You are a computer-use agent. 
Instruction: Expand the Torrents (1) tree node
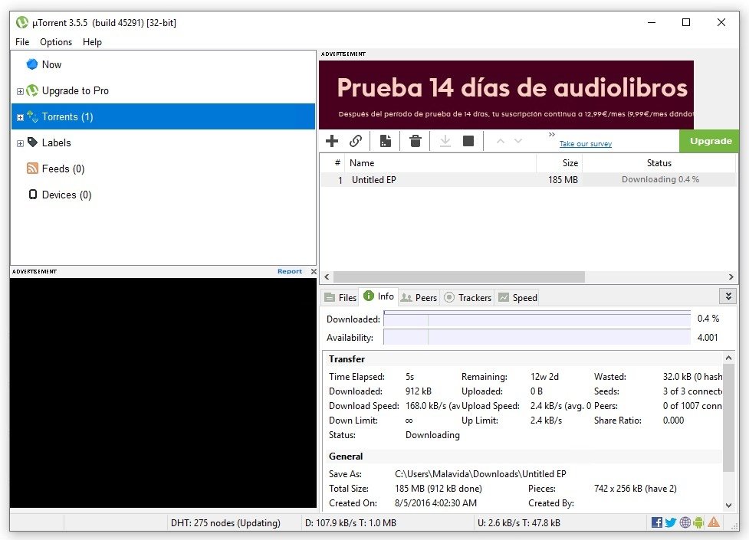tap(20, 117)
